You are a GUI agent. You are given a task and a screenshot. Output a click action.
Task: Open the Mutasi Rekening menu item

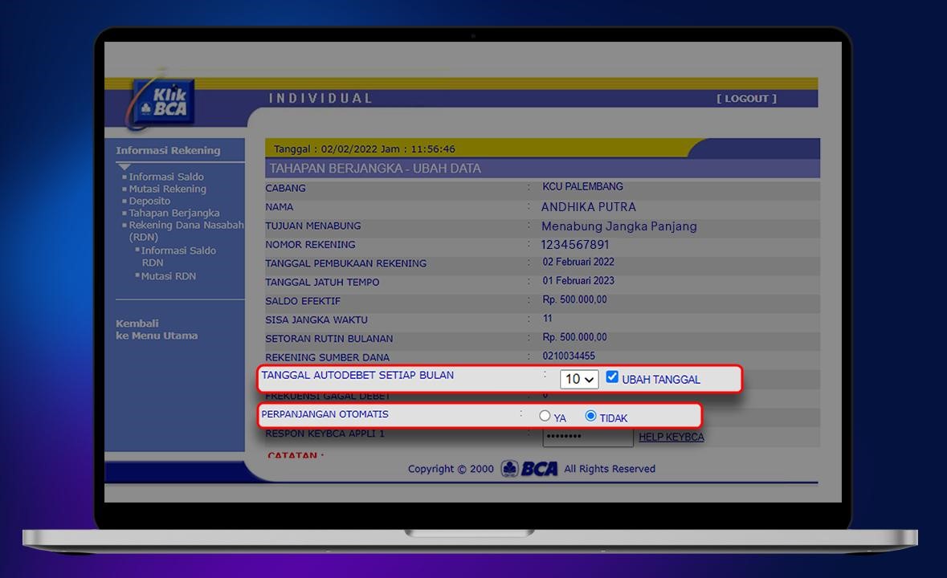[167, 189]
